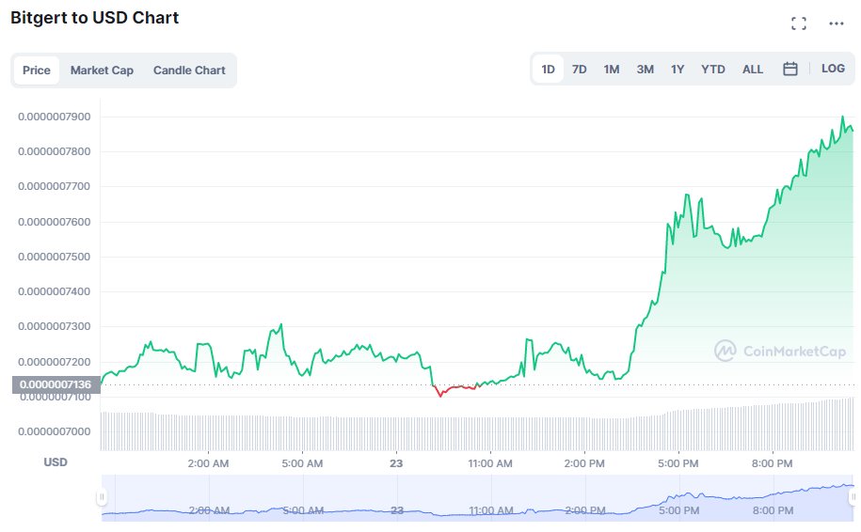Click the right handle of range slider
861x532 pixels.
pyautogui.click(x=853, y=497)
